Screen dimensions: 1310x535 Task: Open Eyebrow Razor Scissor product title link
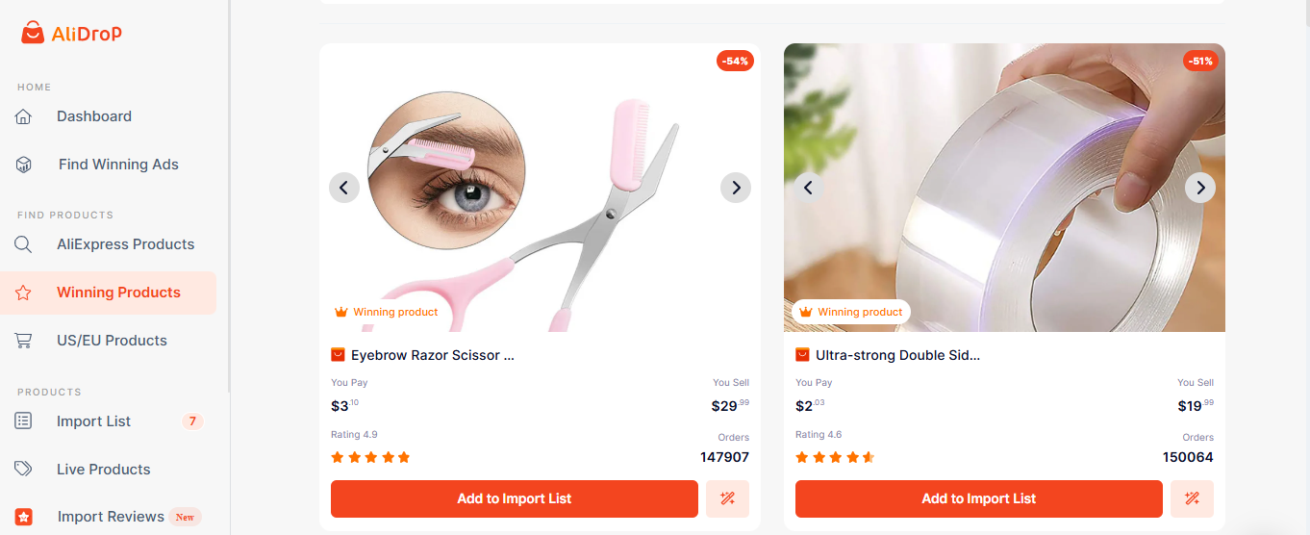(x=433, y=355)
